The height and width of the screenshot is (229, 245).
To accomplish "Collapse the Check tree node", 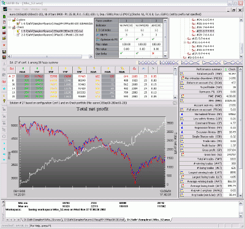I will coord(10,28).
